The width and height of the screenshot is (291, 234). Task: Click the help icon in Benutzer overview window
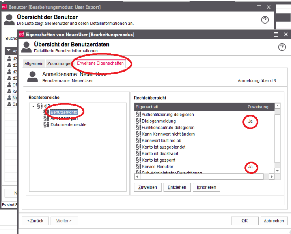[265, 20]
